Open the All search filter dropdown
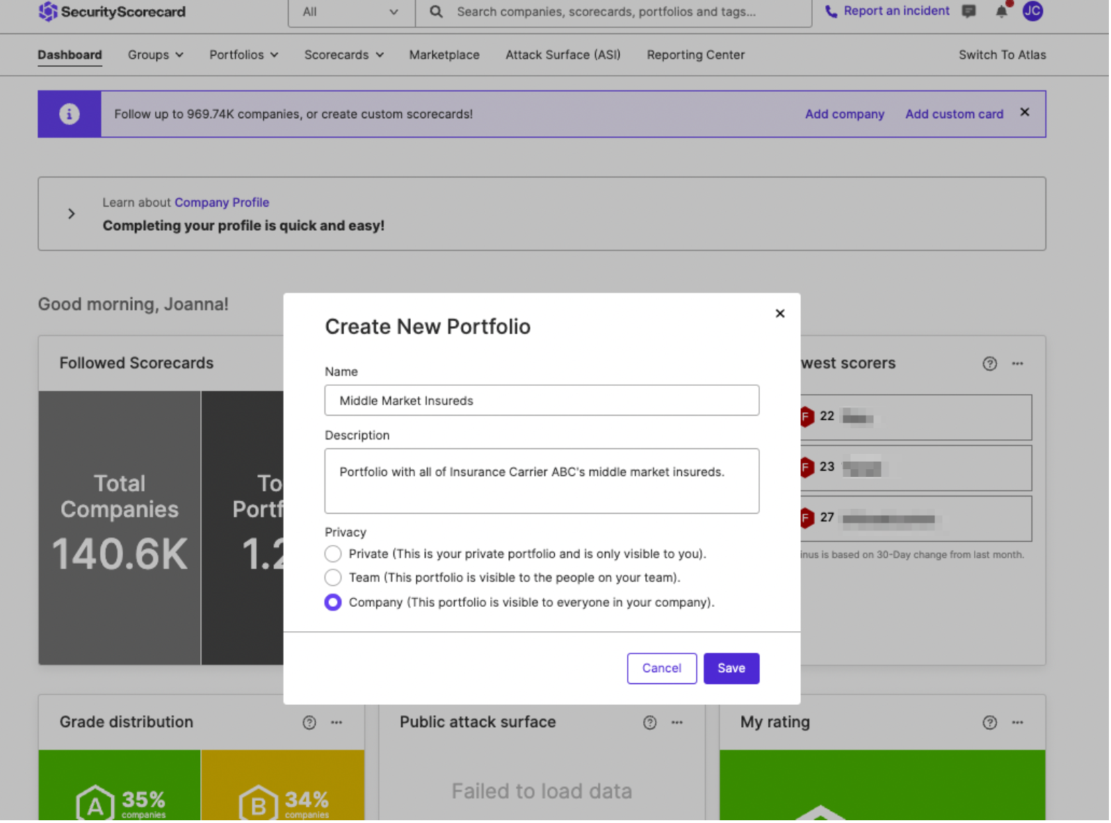Screen dimensions: 1111x823 [x=351, y=12]
